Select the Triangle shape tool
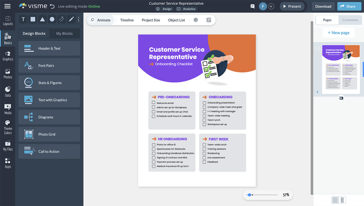 (42, 20)
